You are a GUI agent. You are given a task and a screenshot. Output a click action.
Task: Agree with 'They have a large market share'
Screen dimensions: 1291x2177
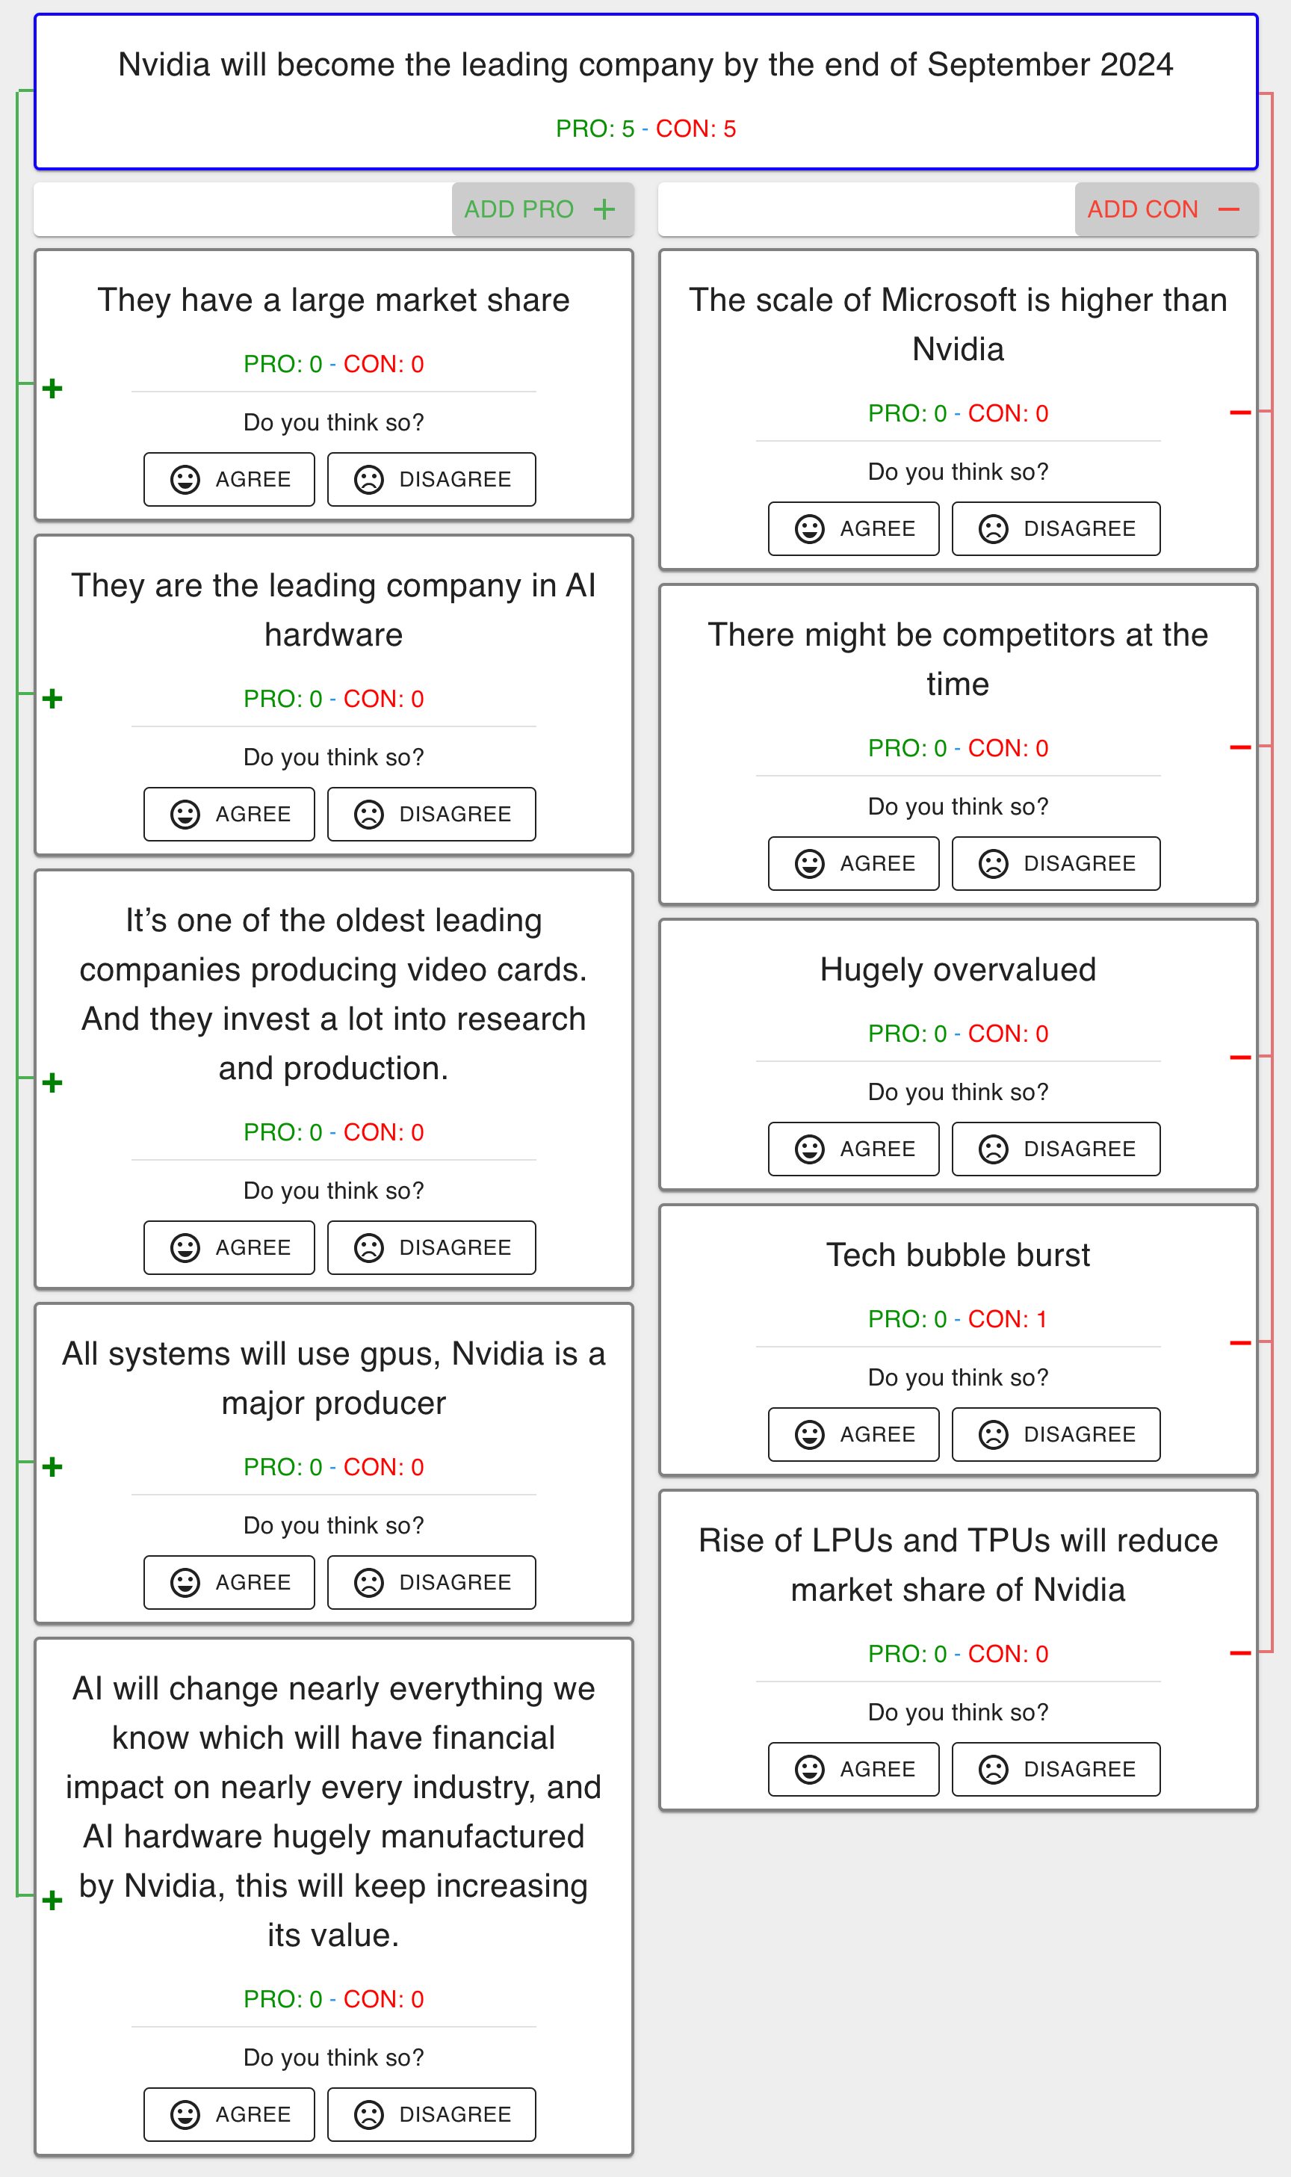(229, 480)
